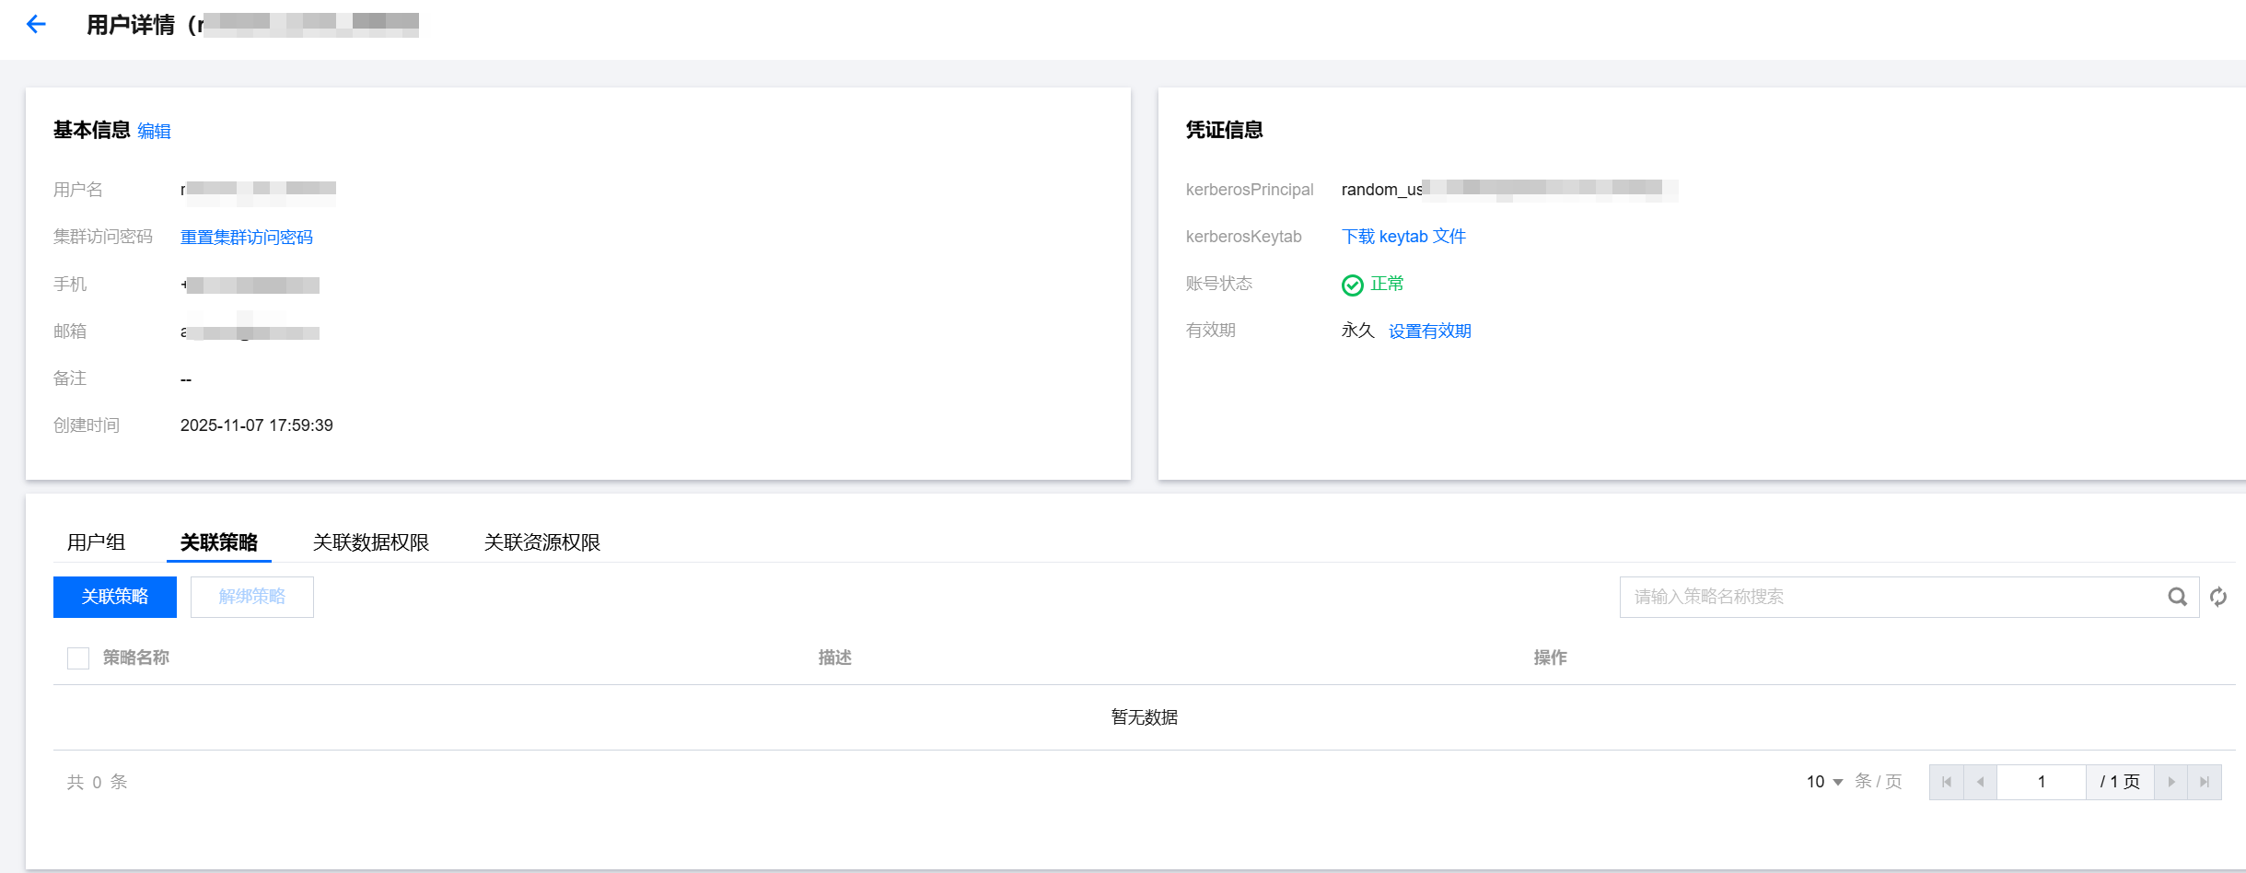Switch to 关联资源权限 tab
This screenshot has width=2246, height=873.
(x=542, y=542)
